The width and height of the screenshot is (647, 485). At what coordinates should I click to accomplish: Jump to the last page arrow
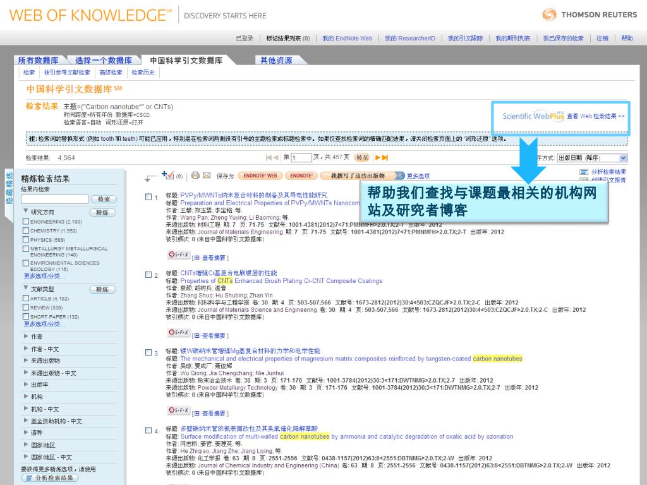385,157
